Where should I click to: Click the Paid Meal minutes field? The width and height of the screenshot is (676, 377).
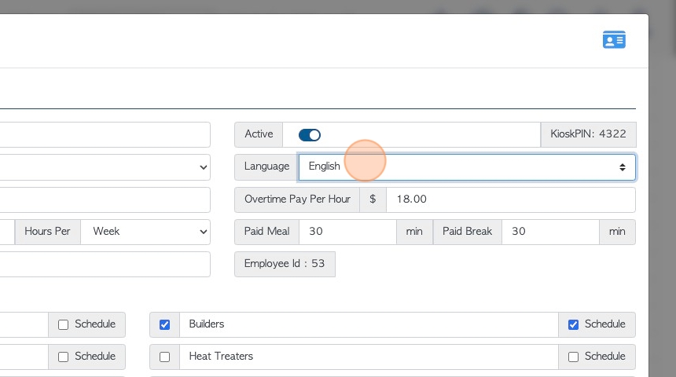click(347, 232)
